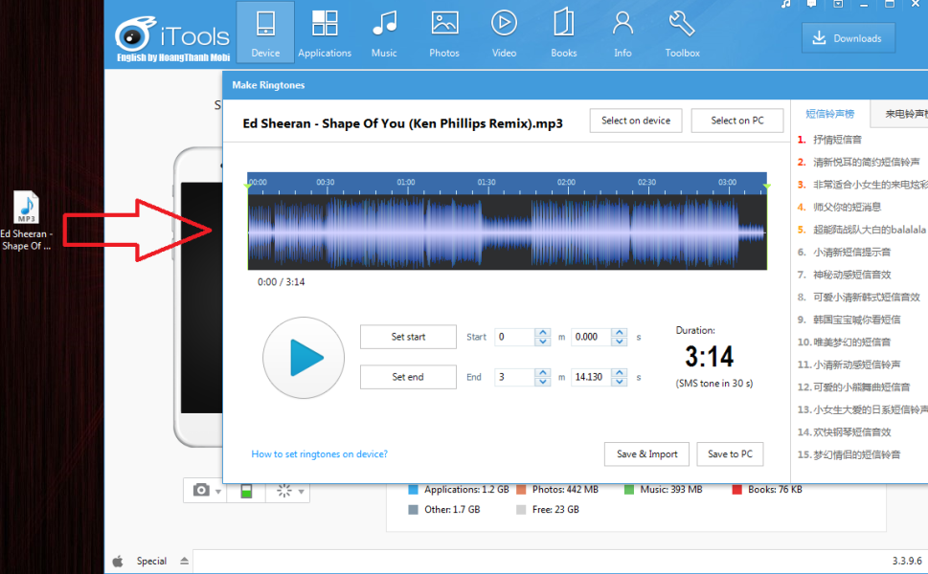Open the title bar menu dropdown icon
This screenshot has width=928, height=574.
click(838, 5)
